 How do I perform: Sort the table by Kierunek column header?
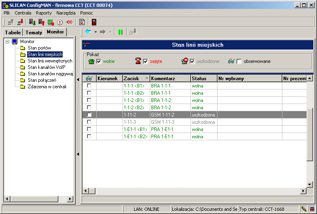110,78
